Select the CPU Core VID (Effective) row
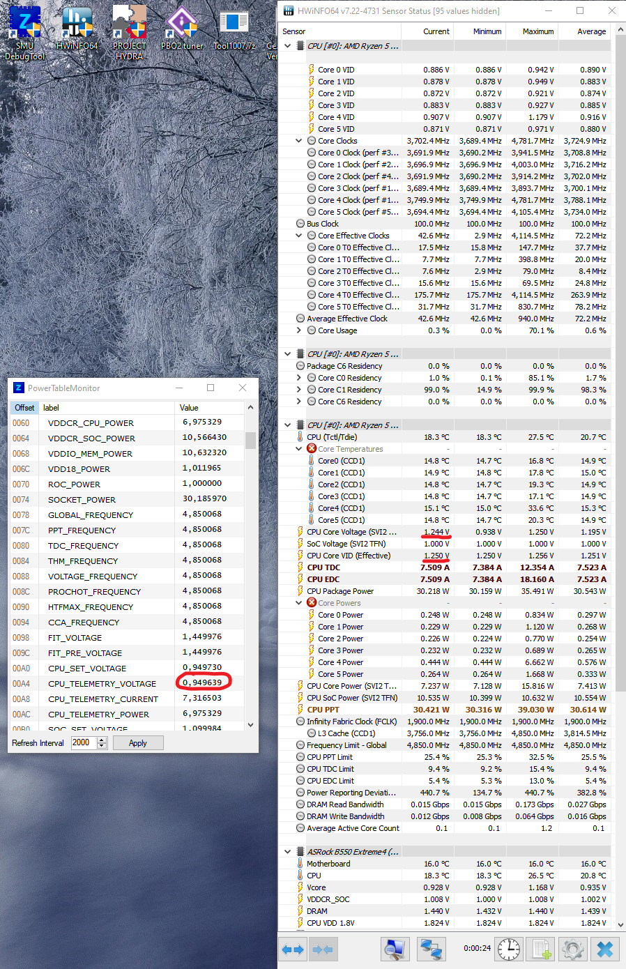The image size is (626, 969). (445, 556)
